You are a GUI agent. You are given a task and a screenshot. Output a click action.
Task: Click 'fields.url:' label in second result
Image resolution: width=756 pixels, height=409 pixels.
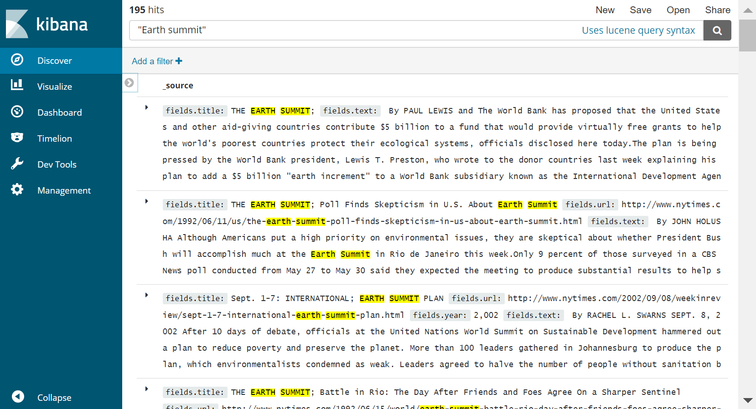tap(590, 204)
